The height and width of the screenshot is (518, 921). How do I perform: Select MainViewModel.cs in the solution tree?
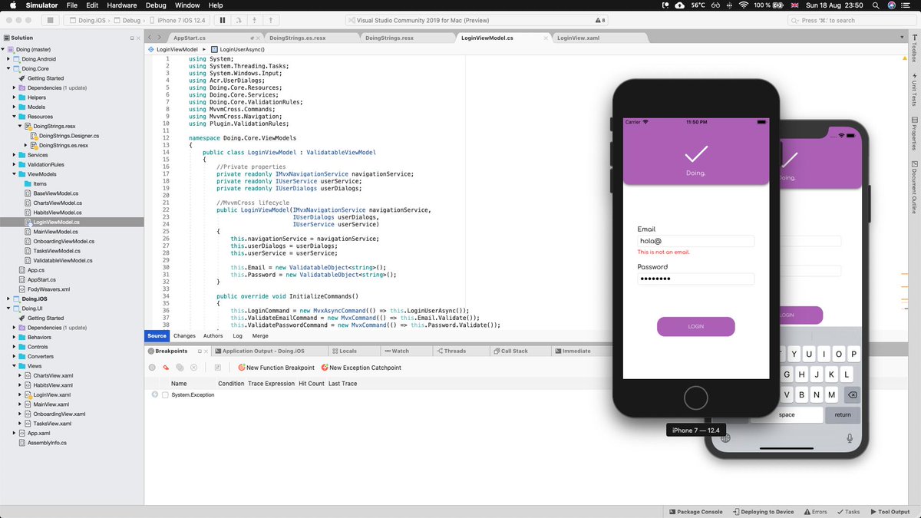[55, 231]
